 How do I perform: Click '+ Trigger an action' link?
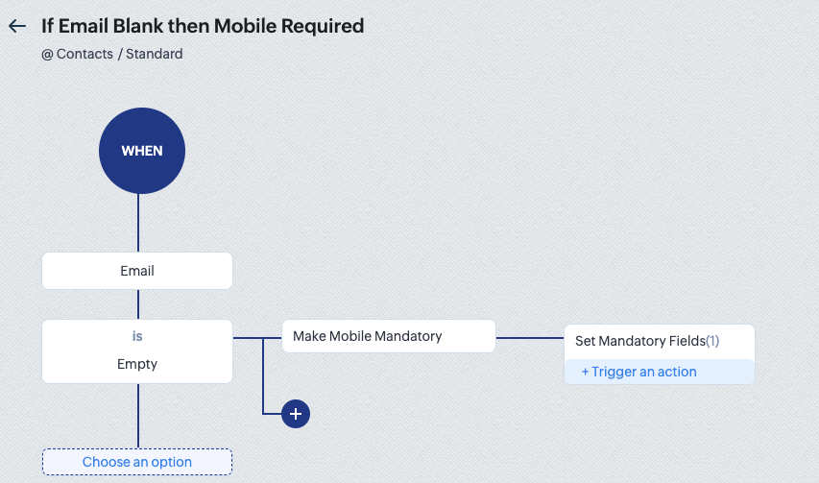(x=639, y=372)
